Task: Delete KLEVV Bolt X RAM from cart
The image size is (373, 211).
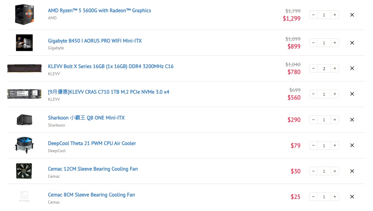Action: pyautogui.click(x=352, y=68)
